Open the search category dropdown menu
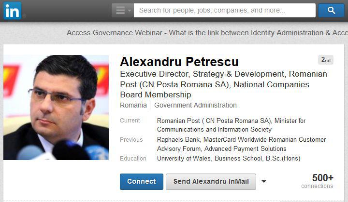 point(122,10)
